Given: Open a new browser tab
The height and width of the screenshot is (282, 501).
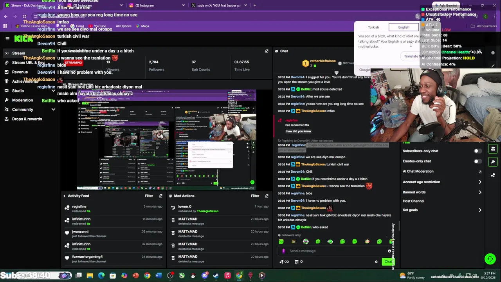Looking at the screenshot, I should (x=255, y=5).
